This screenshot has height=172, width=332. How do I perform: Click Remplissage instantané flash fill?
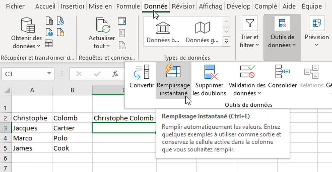click(173, 80)
